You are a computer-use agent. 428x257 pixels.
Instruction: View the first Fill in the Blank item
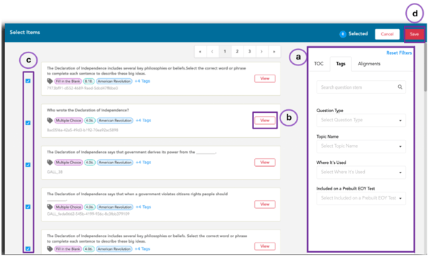click(265, 78)
